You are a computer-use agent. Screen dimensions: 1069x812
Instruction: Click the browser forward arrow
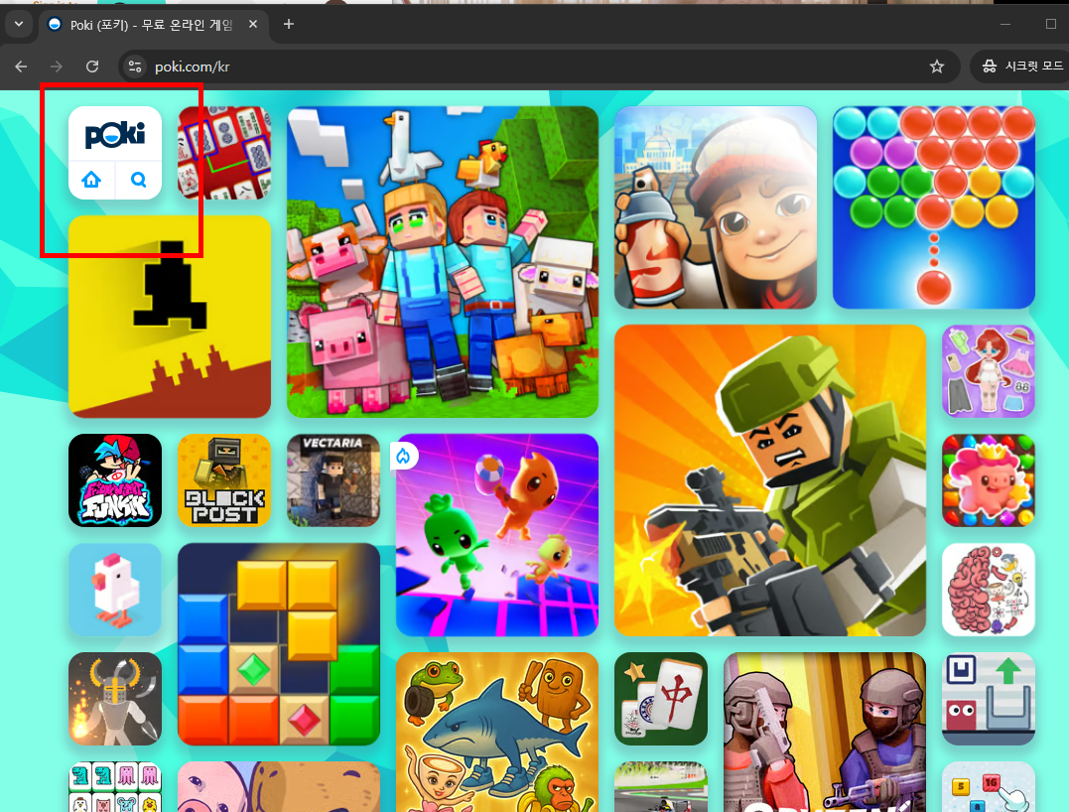pos(57,67)
